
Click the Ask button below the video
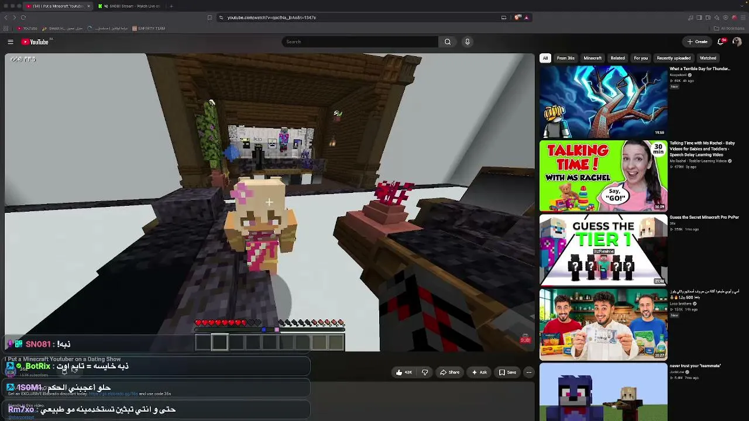click(x=479, y=372)
